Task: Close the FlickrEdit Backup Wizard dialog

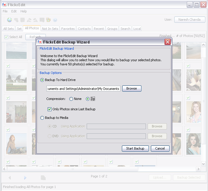Action: (x=167, y=42)
